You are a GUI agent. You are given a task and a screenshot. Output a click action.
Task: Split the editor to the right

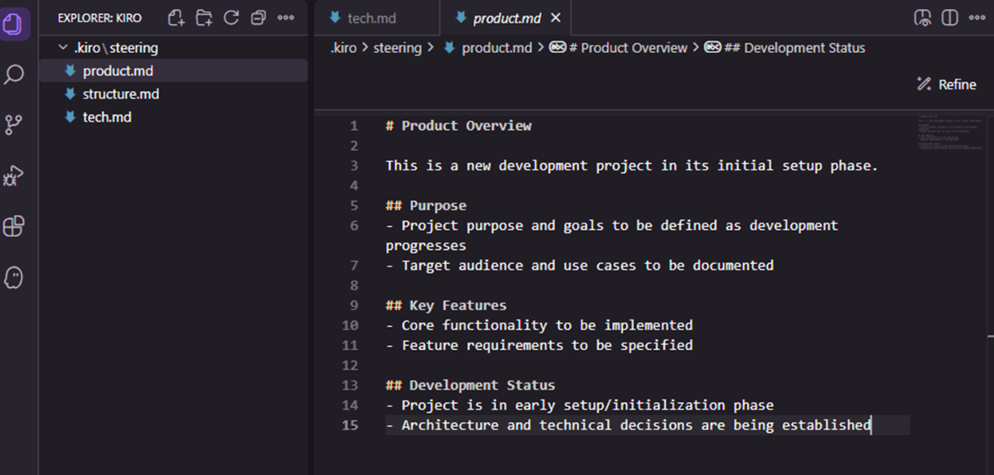click(949, 17)
